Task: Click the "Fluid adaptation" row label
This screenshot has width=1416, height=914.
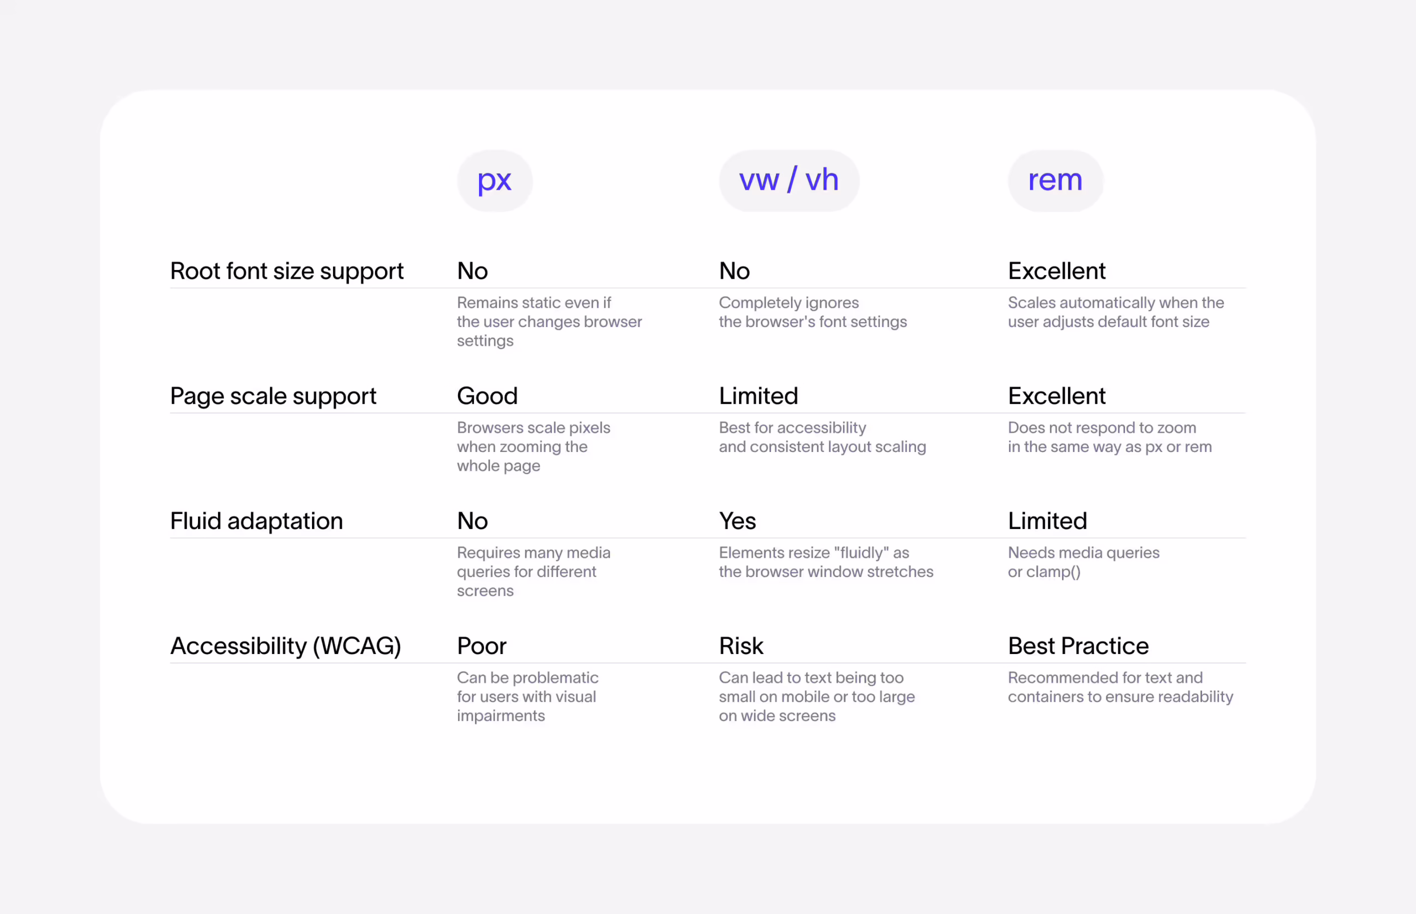Action: click(x=256, y=521)
